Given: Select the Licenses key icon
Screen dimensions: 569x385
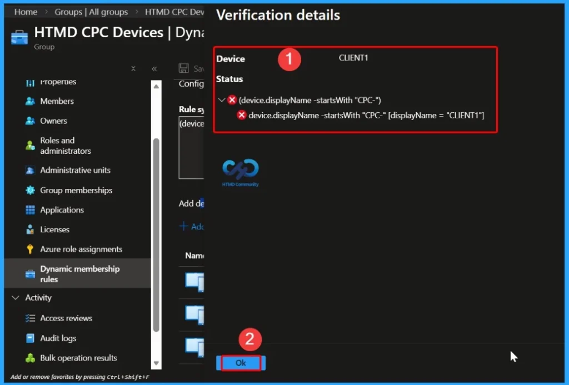Looking at the screenshot, I should (x=31, y=229).
